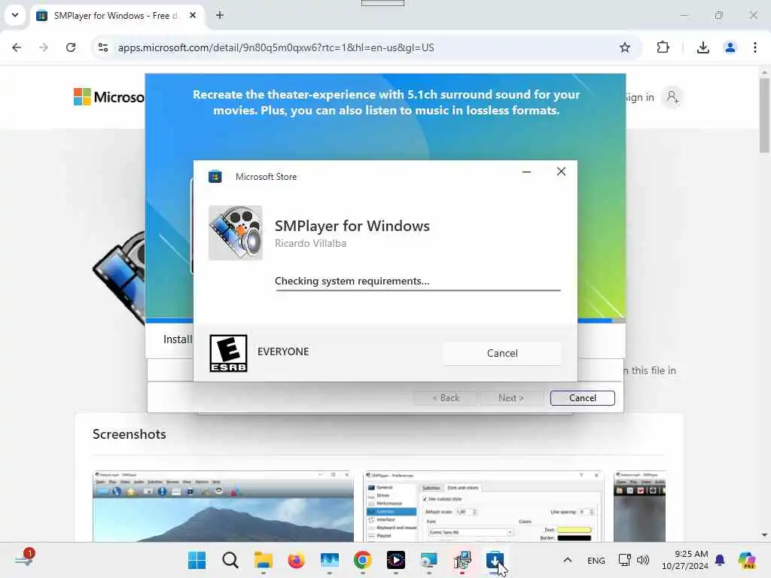Viewport: 771px width, 578px height.
Task: Open the first SMPlayer screenshot thumbnail
Action: pos(223,507)
